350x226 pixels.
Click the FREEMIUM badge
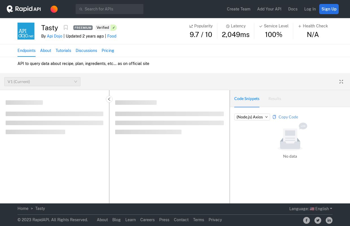coord(83,28)
